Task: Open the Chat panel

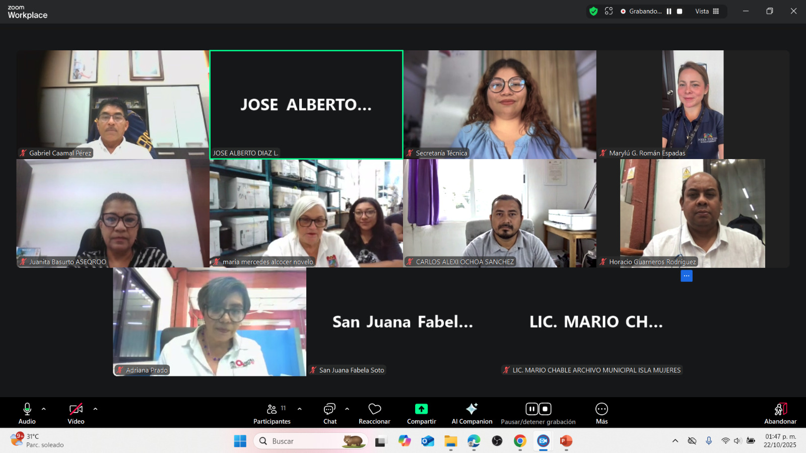Action: pyautogui.click(x=330, y=413)
